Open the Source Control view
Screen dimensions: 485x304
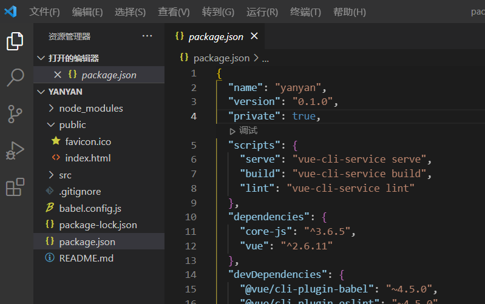tap(15, 113)
